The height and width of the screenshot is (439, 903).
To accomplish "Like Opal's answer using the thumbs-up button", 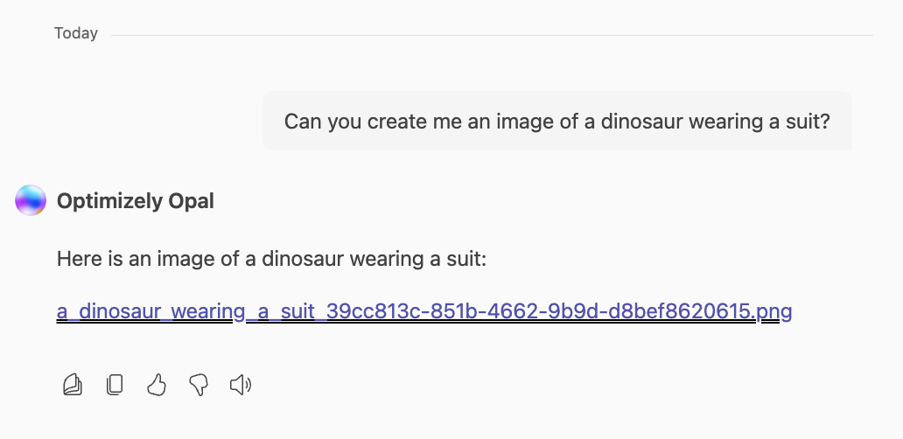I will click(157, 385).
